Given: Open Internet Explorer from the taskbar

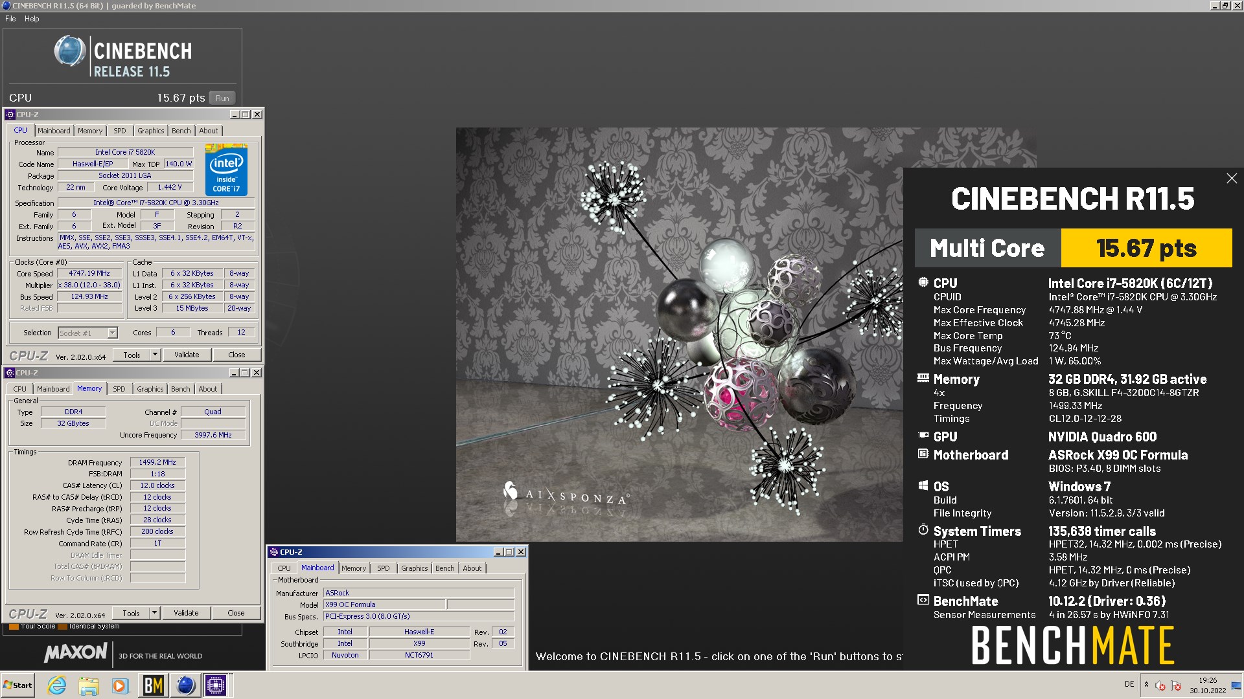Looking at the screenshot, I should click(x=57, y=685).
